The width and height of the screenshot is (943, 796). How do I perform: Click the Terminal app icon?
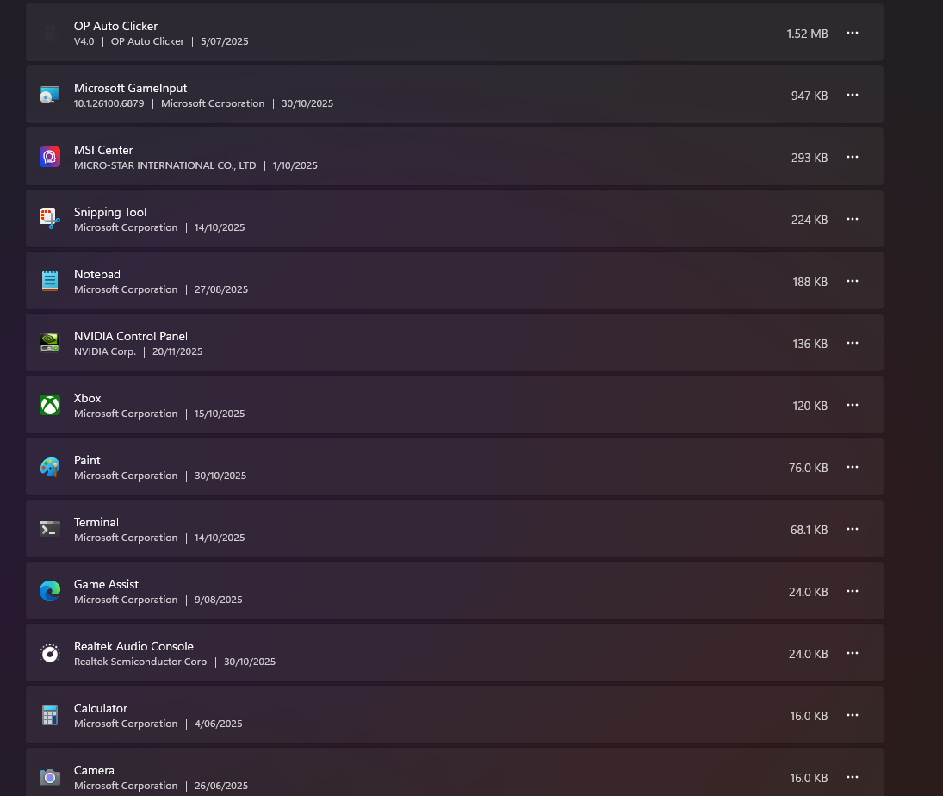point(50,529)
